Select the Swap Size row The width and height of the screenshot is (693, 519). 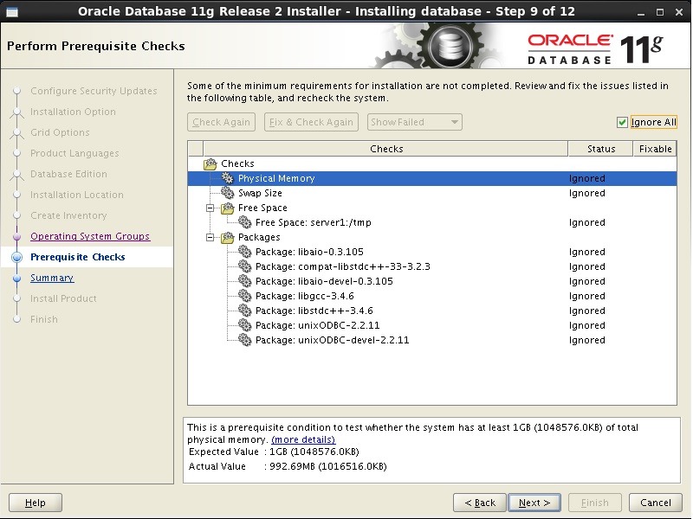(431, 193)
